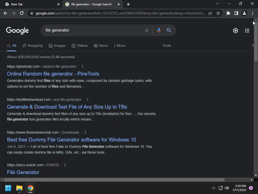Clear the search box text
This screenshot has width=258, height=194.
pos(147,30)
